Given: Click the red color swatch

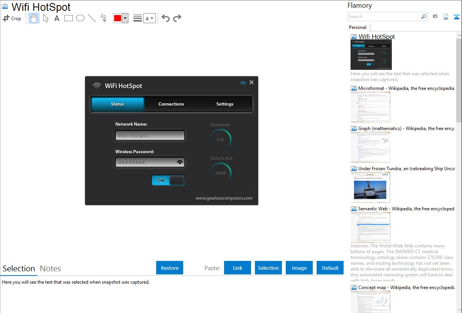Looking at the screenshot, I should point(118,18).
